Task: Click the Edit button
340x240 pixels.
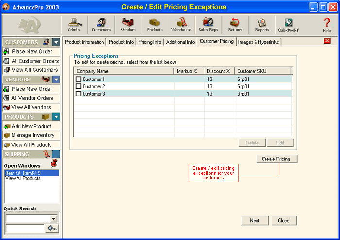Action: (x=280, y=143)
